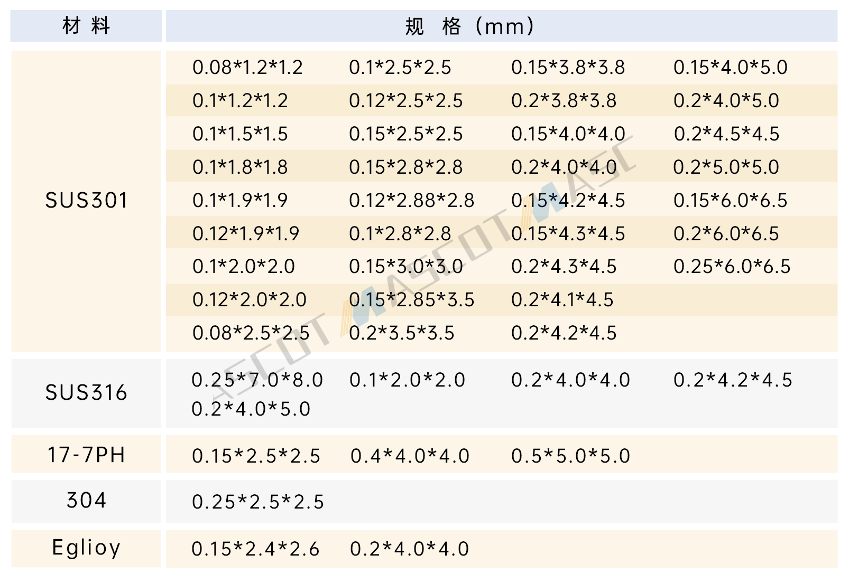Select the 17-7PH material cell

[86, 455]
